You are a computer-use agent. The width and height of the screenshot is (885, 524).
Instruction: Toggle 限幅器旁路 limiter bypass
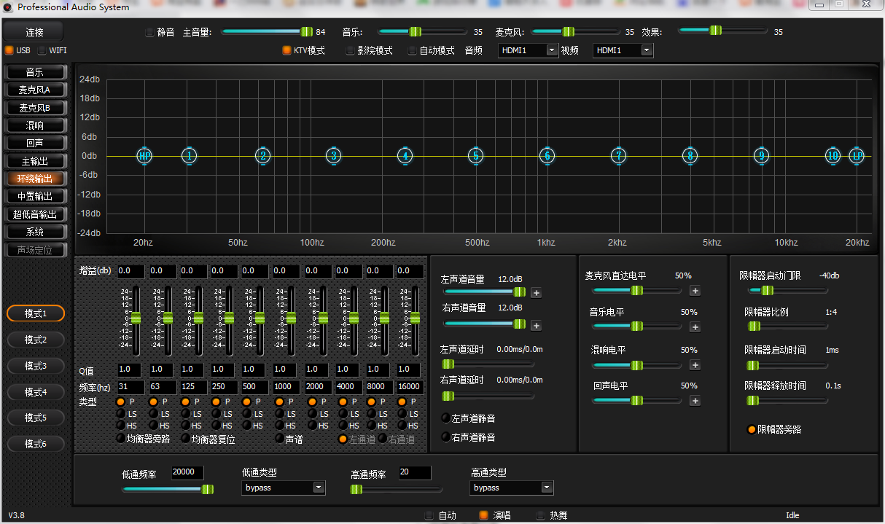pos(752,429)
